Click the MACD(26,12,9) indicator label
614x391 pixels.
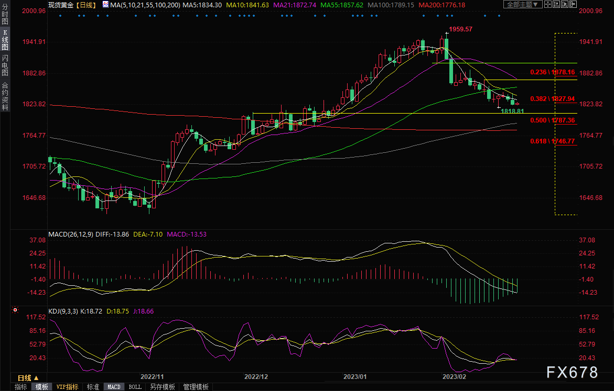[70, 234]
